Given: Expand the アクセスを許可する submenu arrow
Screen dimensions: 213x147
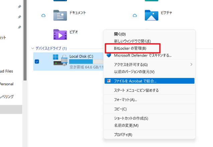Looking at the screenshot, I should [191, 64].
